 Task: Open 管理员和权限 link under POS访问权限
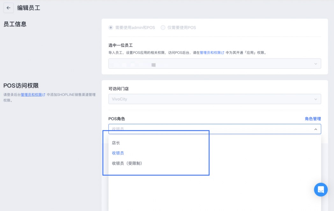pos(33,94)
